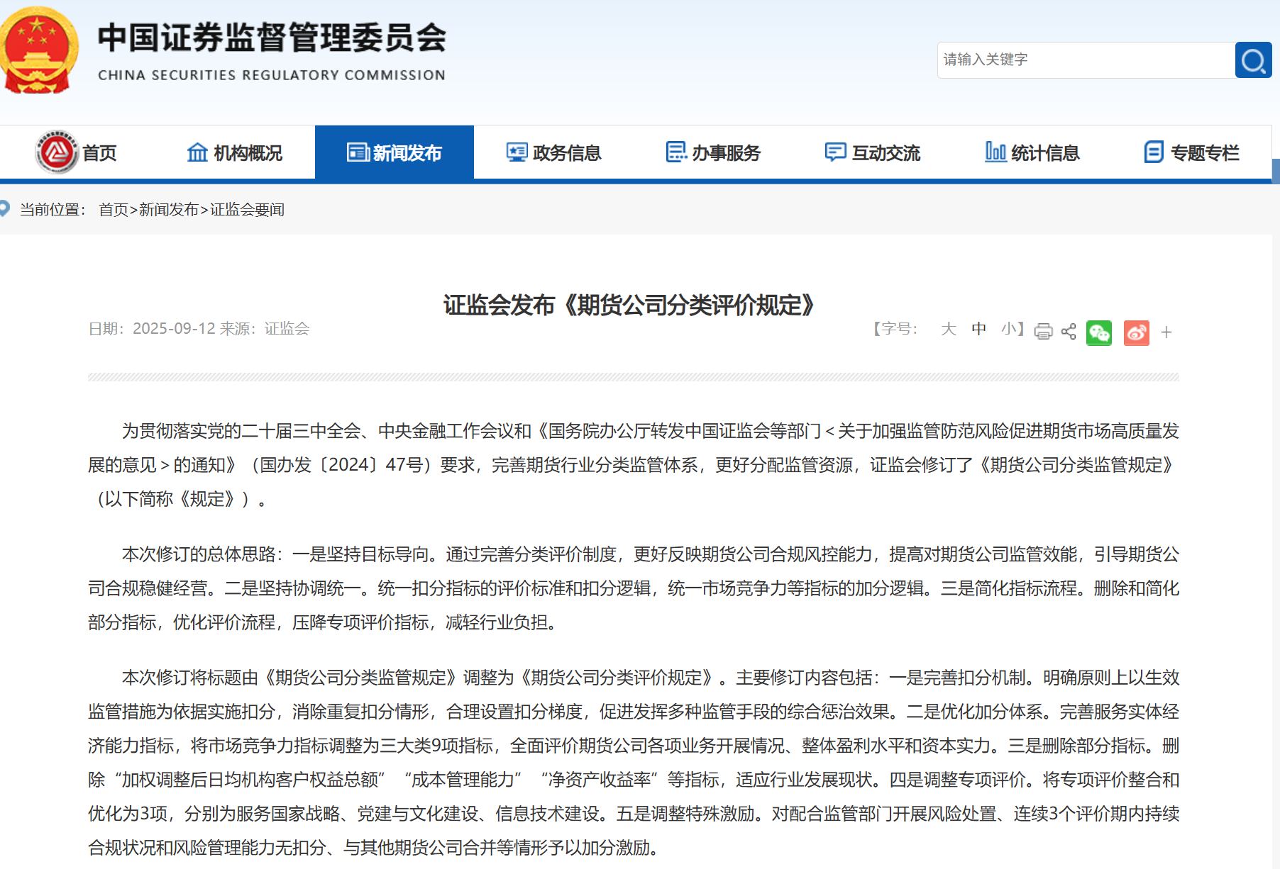Focus the keyword search input field
The image size is (1280, 869).
pyautogui.click(x=1086, y=60)
